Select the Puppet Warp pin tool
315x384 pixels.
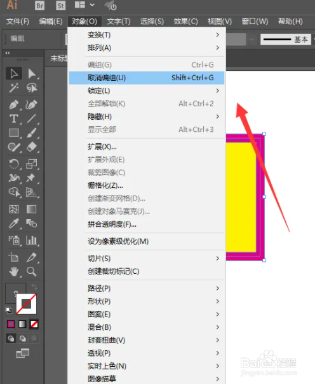tap(32, 178)
